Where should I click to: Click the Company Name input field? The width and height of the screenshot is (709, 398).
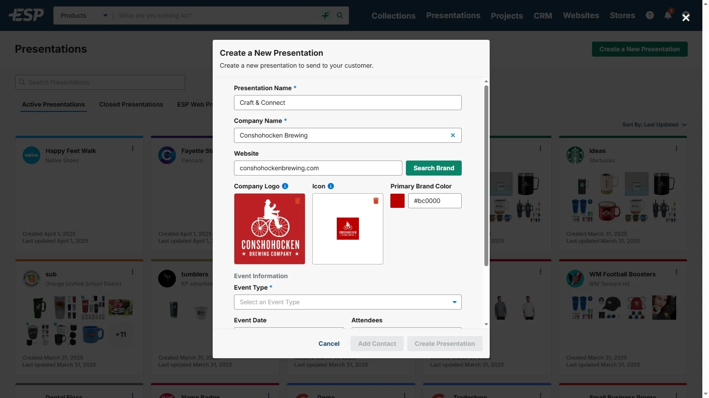(348, 135)
